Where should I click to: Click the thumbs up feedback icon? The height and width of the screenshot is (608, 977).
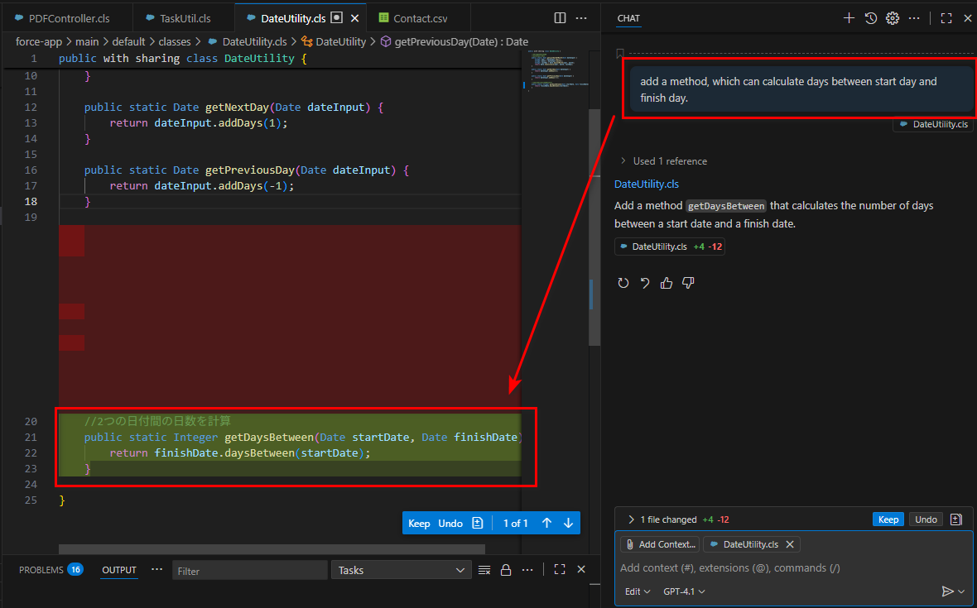[x=667, y=283]
